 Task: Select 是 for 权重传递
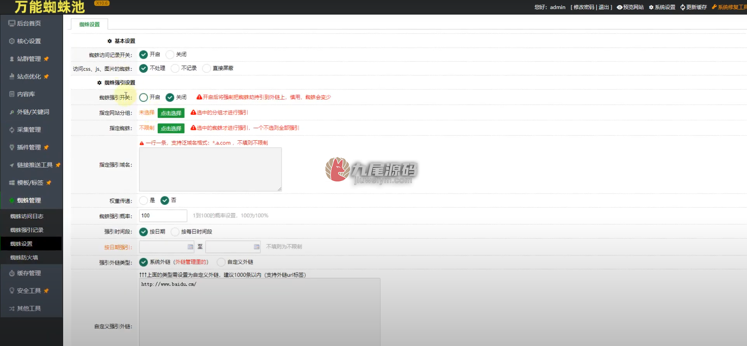(143, 201)
